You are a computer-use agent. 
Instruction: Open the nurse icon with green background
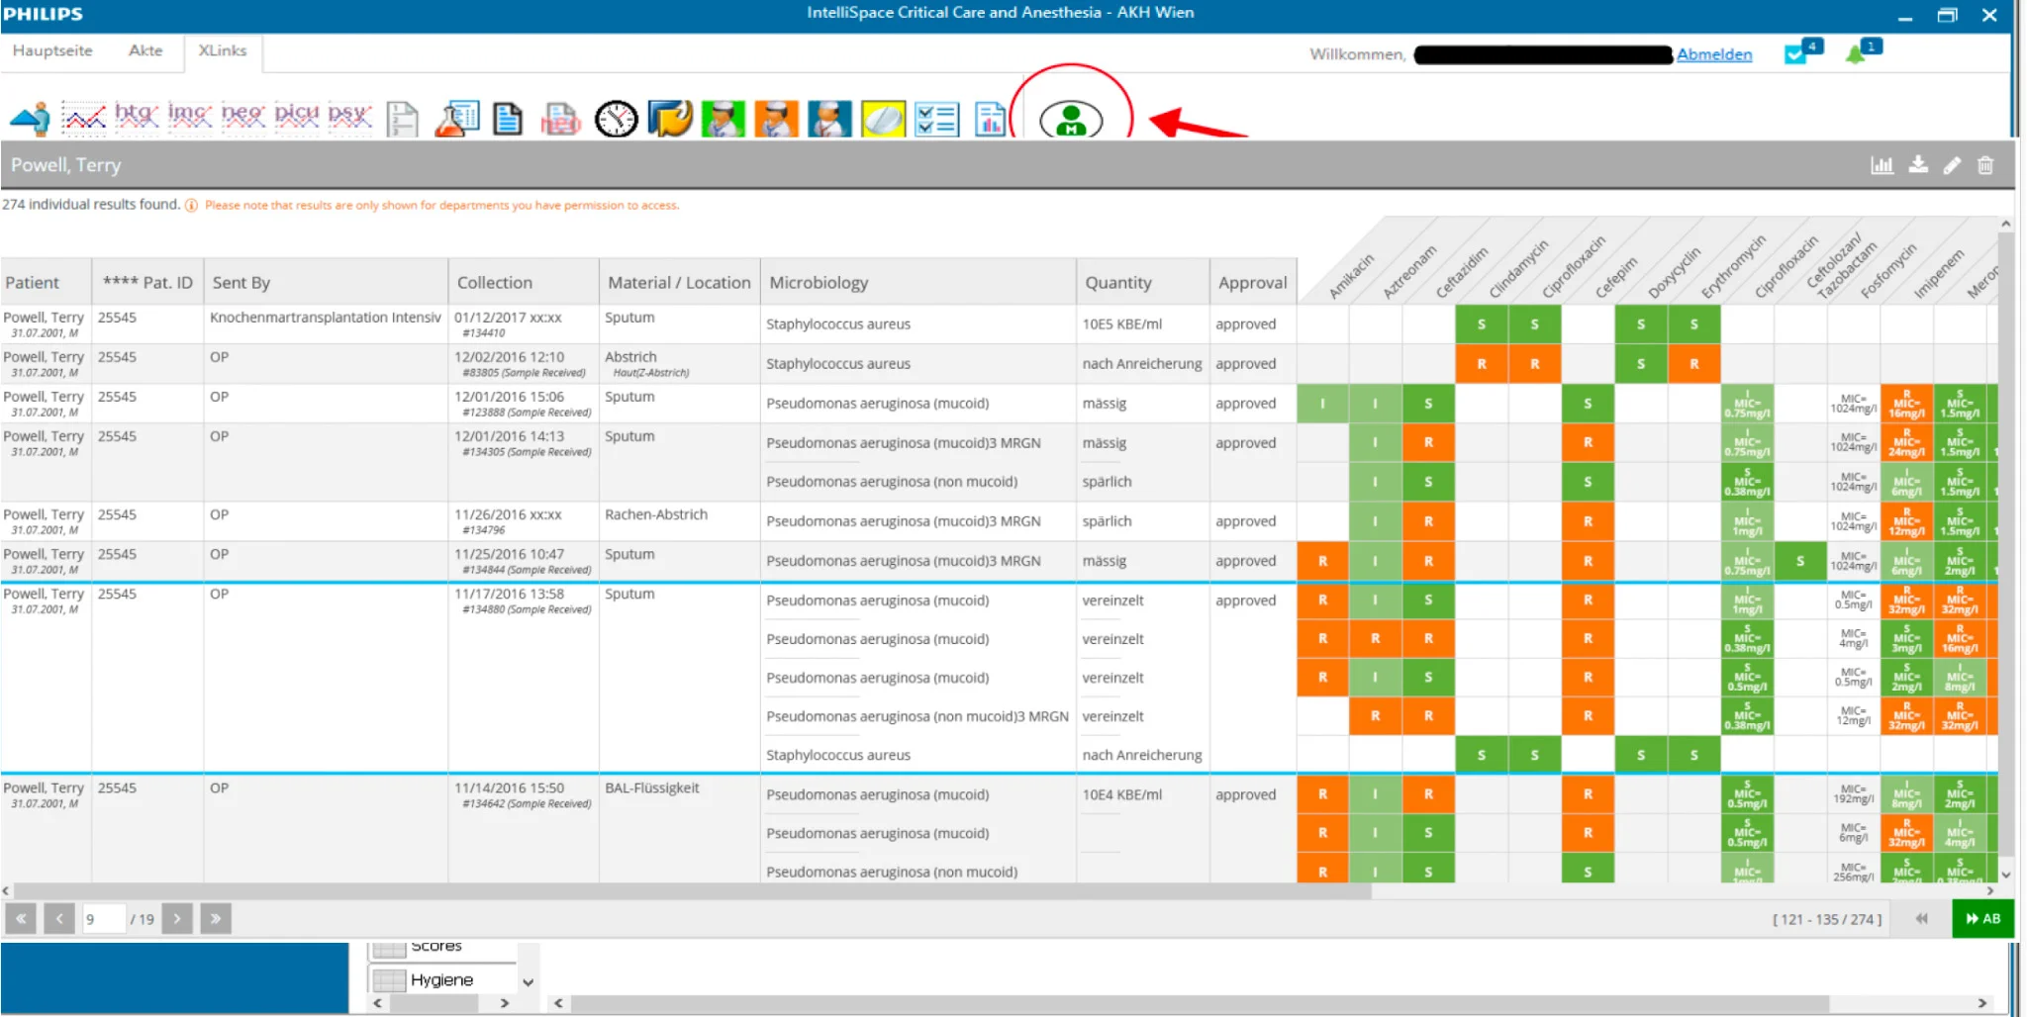tap(723, 119)
